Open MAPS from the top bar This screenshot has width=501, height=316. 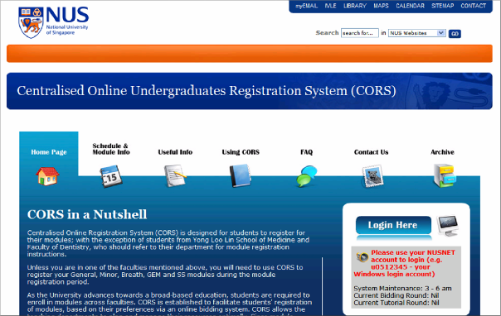(x=381, y=6)
